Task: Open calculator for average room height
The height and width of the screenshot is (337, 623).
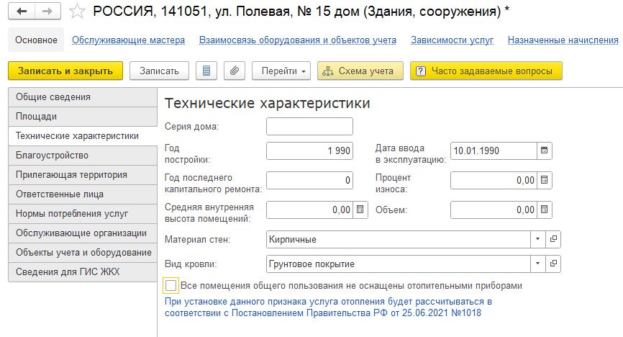Action: click(360, 210)
